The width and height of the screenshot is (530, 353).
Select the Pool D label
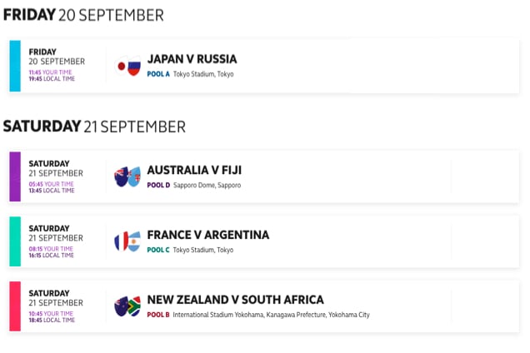[x=158, y=185]
